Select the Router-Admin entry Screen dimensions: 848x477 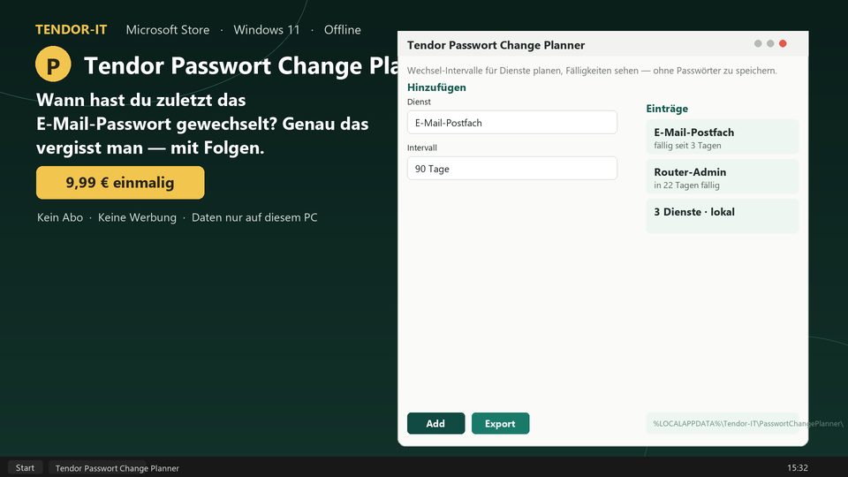[722, 178]
